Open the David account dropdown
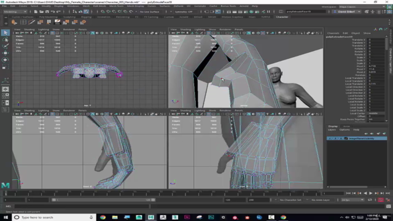393x221 pixels. point(347,12)
